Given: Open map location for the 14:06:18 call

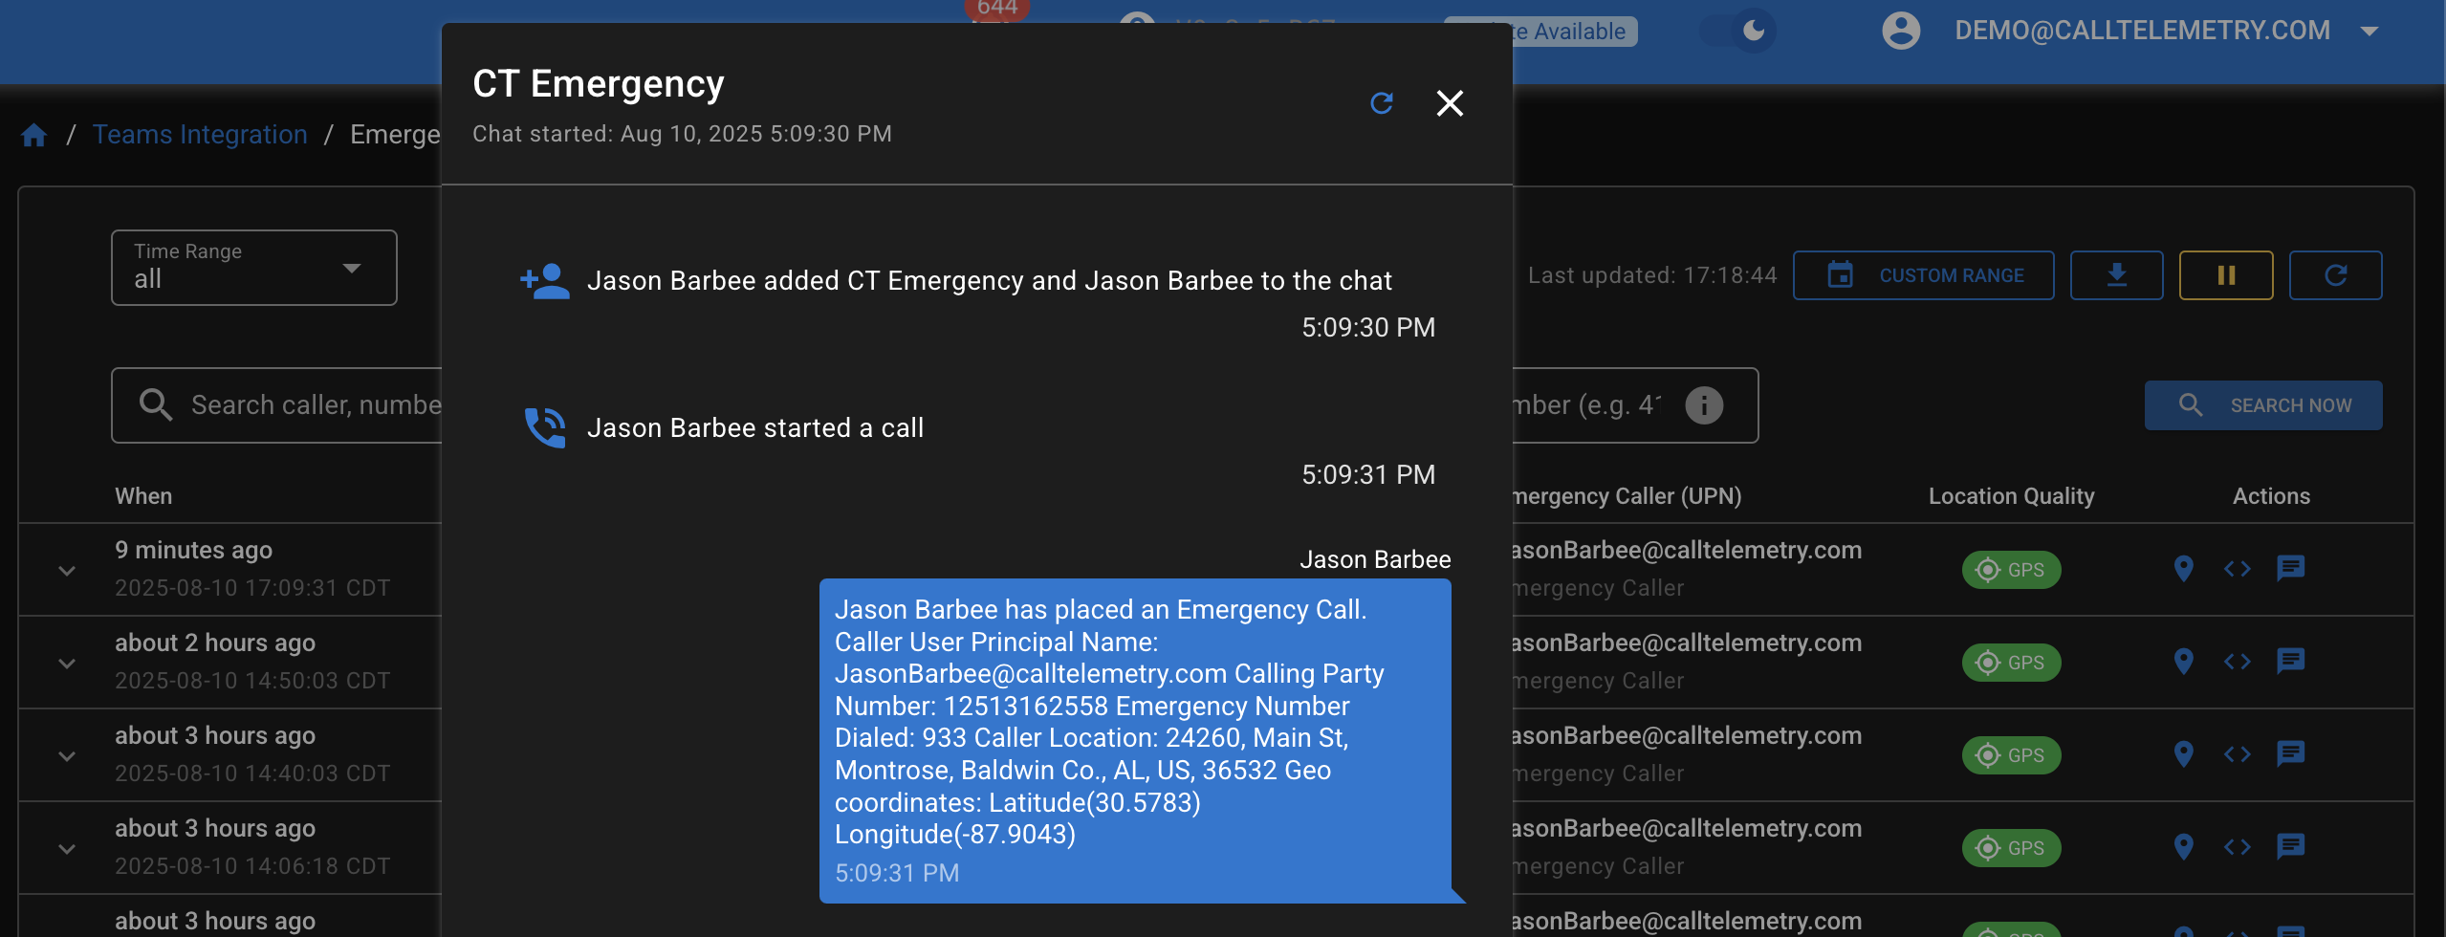Looking at the screenshot, I should 2183,847.
